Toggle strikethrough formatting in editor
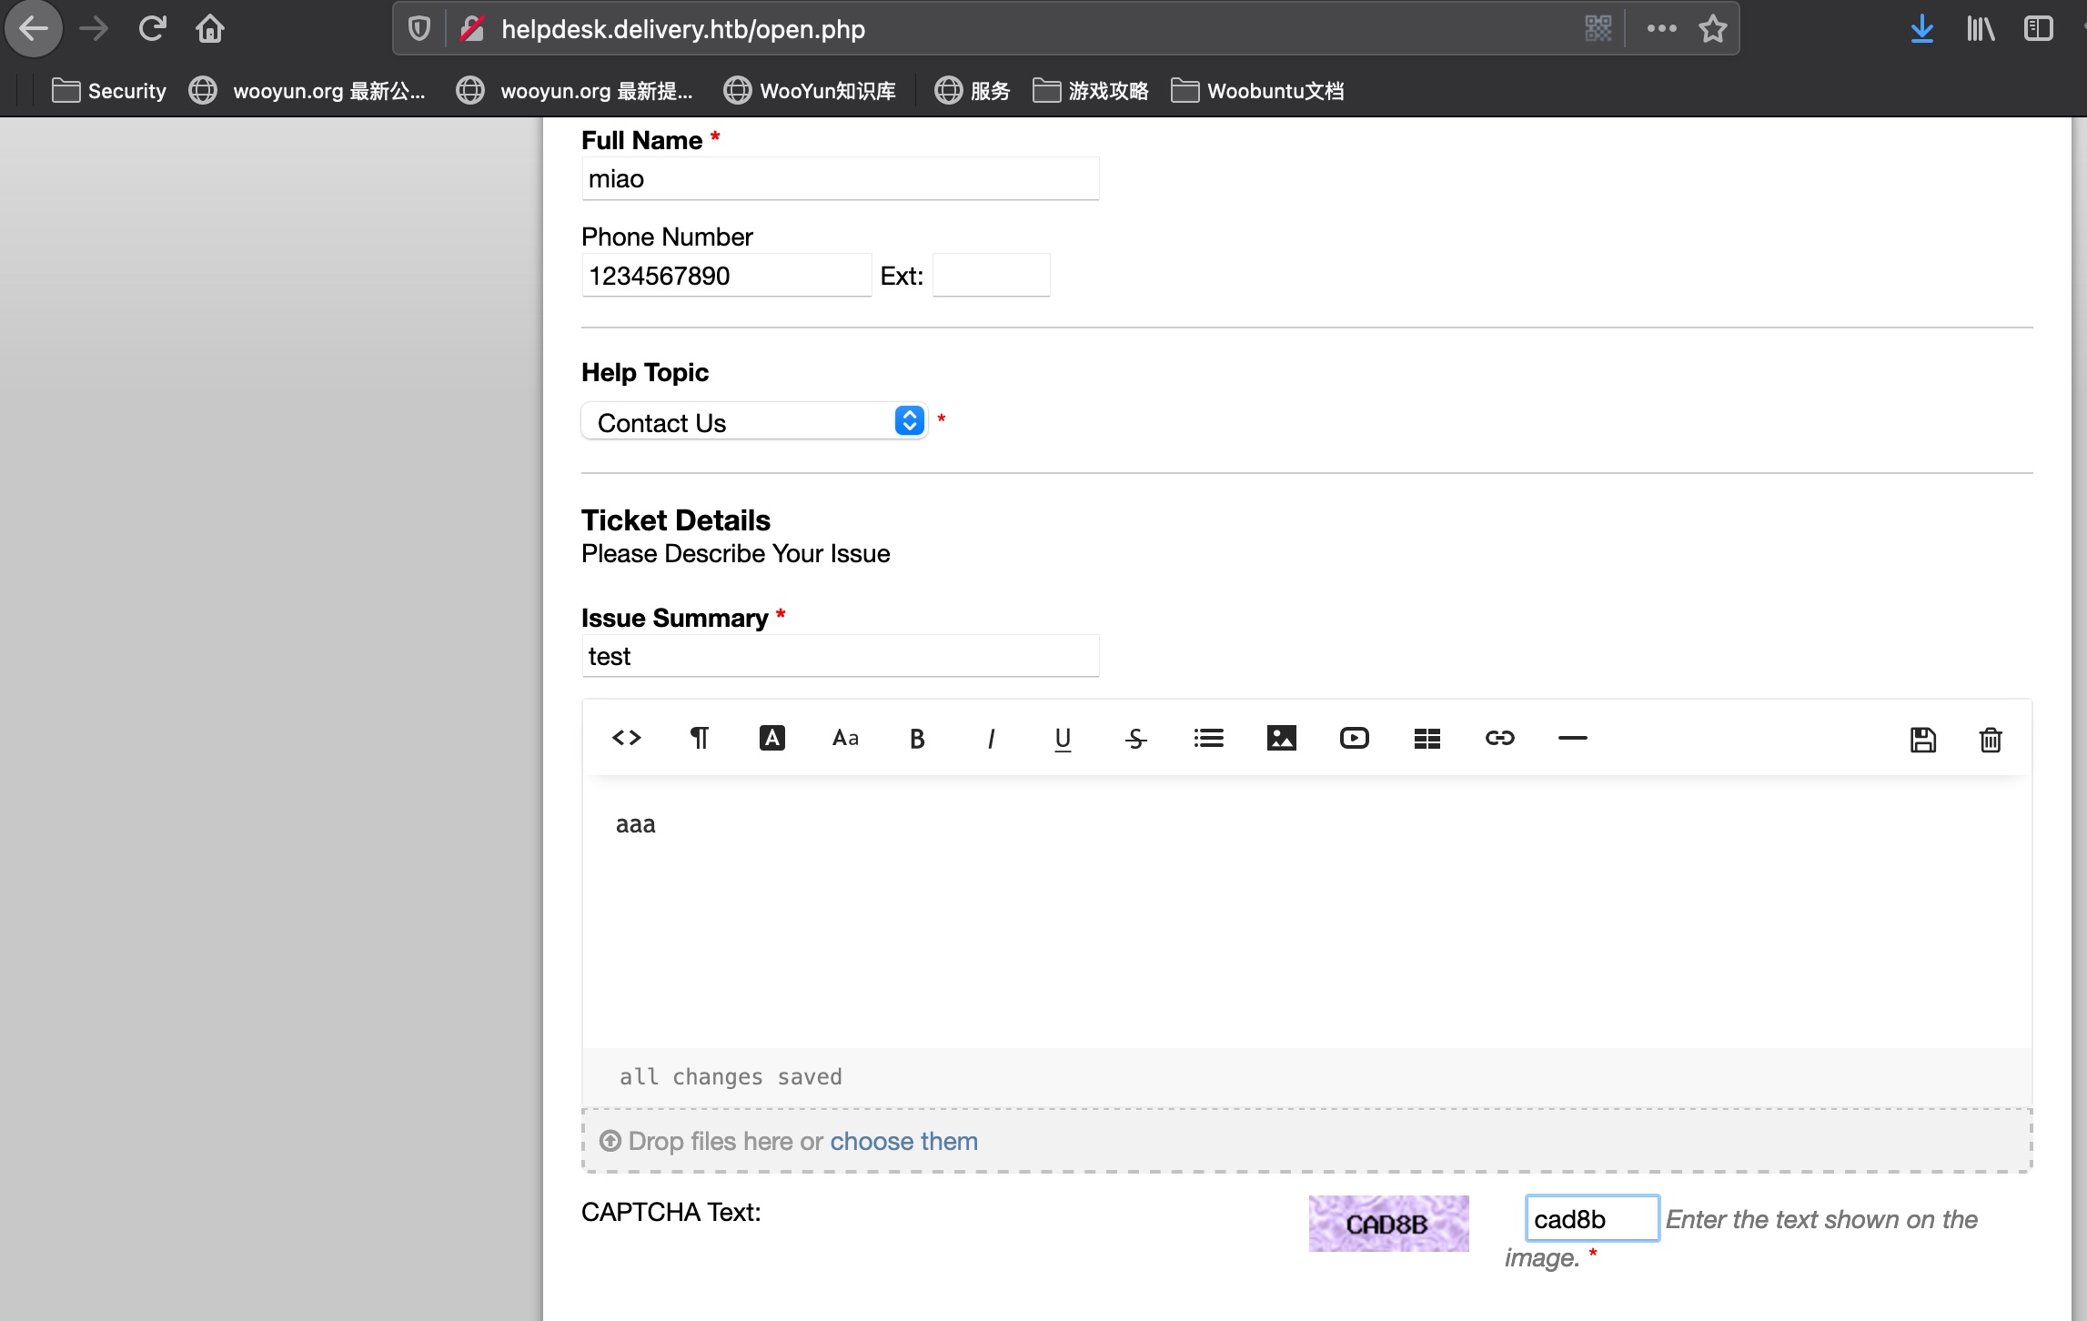 1135,738
